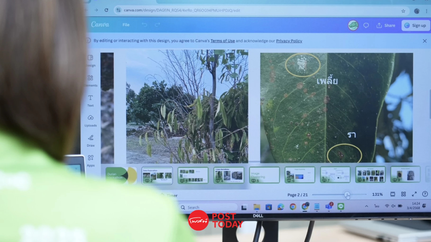Screen dimensions: 431x242
Task: Dismiss the terms of use banner
Action: pos(425,41)
